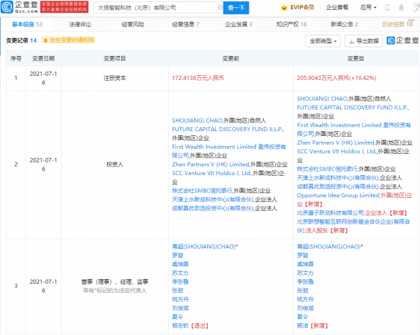Viewport: 420px width, 335px height.
Task: Open First Wealth Investment Limited link in 变更后
Action: pyautogui.click(x=354, y=129)
